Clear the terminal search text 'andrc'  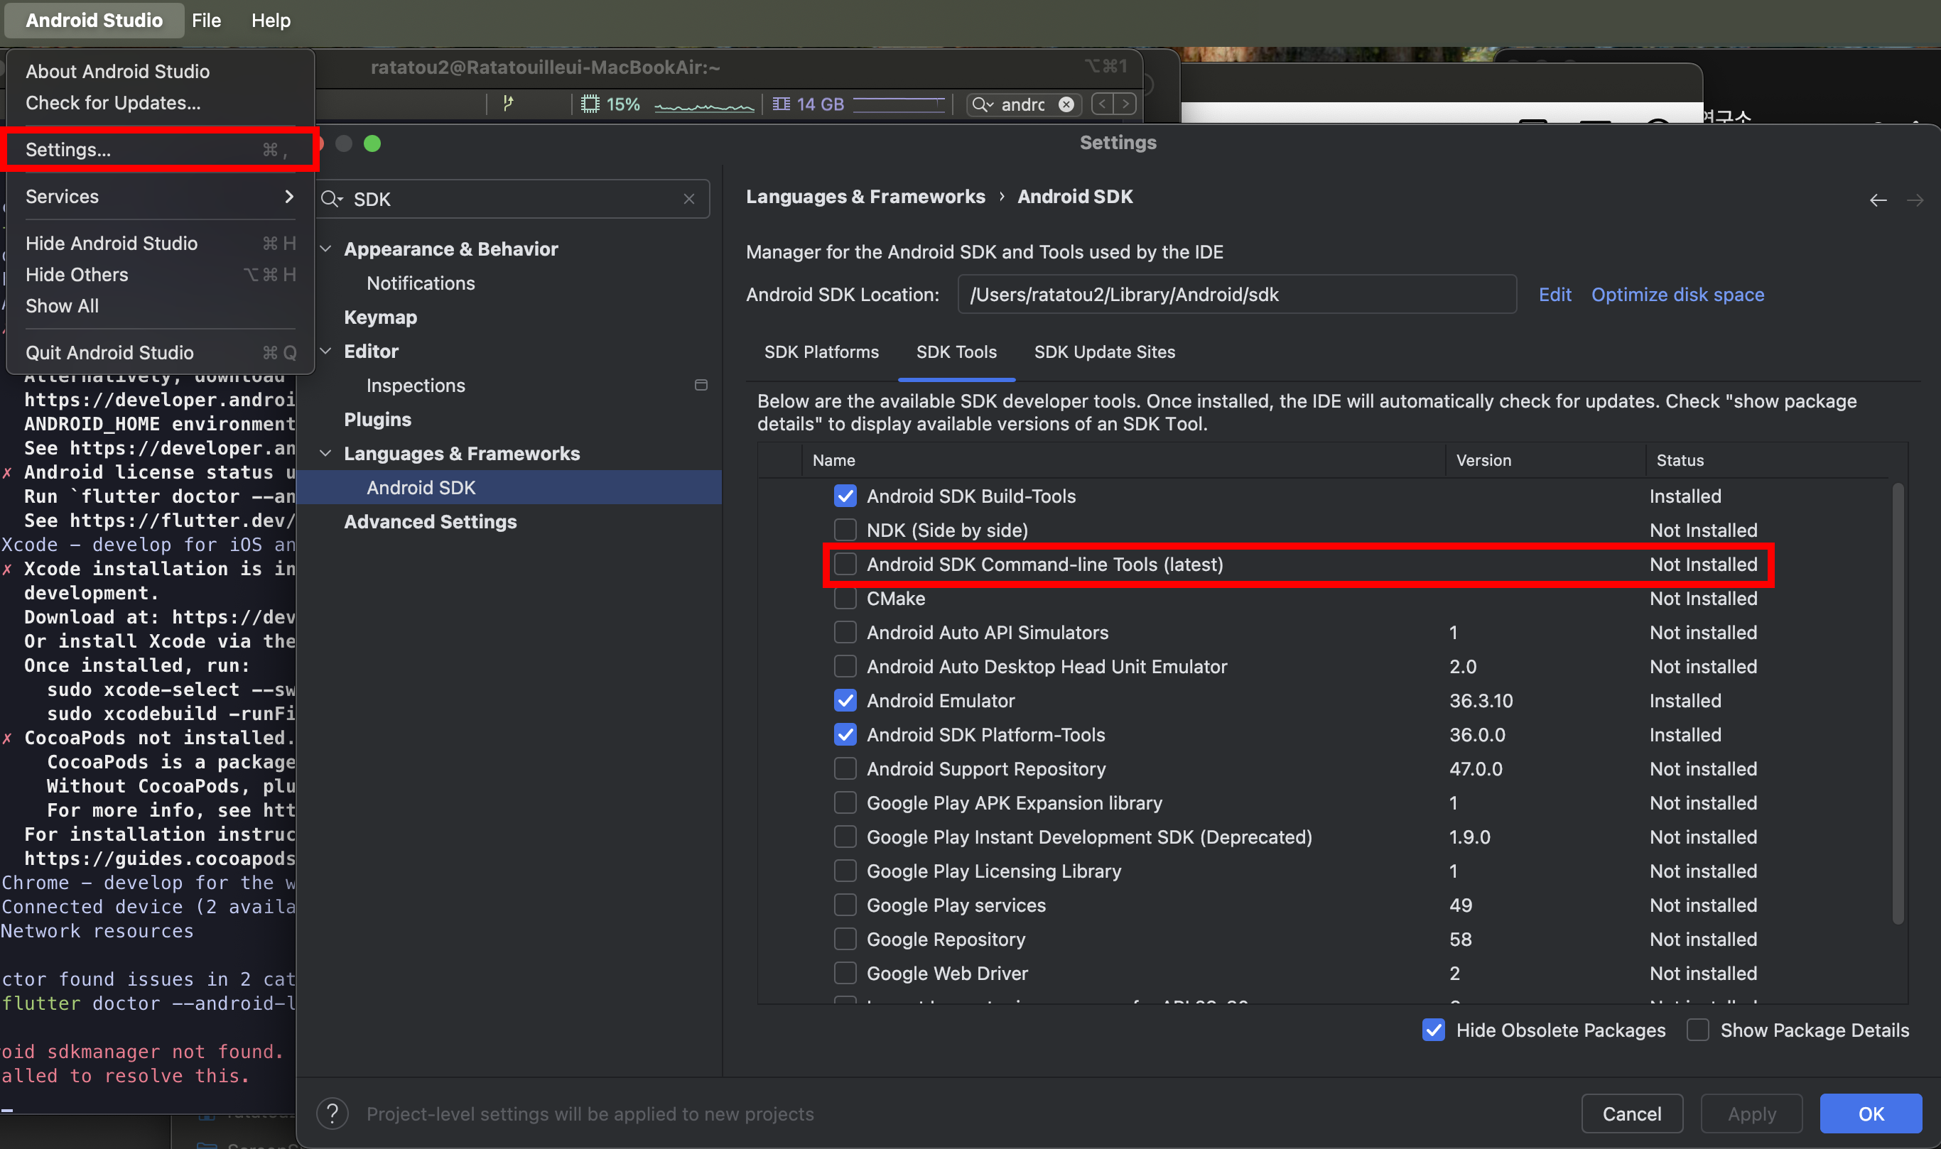click(x=1066, y=104)
